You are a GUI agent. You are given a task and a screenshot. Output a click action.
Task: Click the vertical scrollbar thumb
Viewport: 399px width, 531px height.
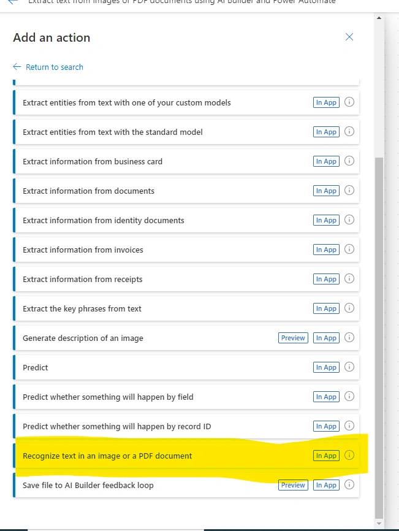tap(379, 338)
